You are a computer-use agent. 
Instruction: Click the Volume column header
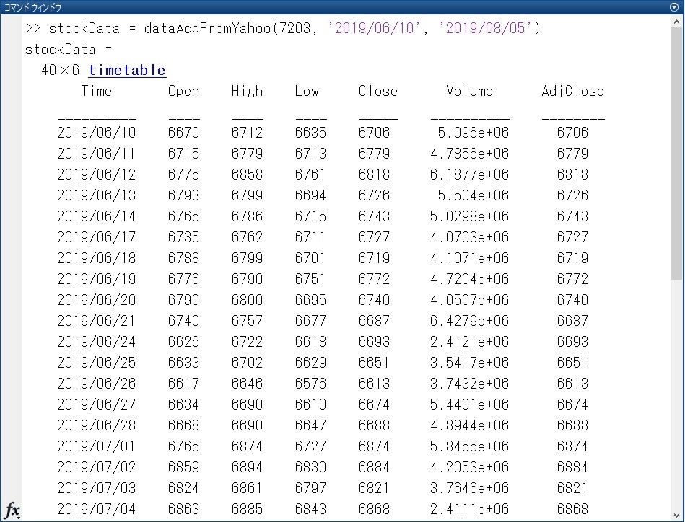(469, 91)
